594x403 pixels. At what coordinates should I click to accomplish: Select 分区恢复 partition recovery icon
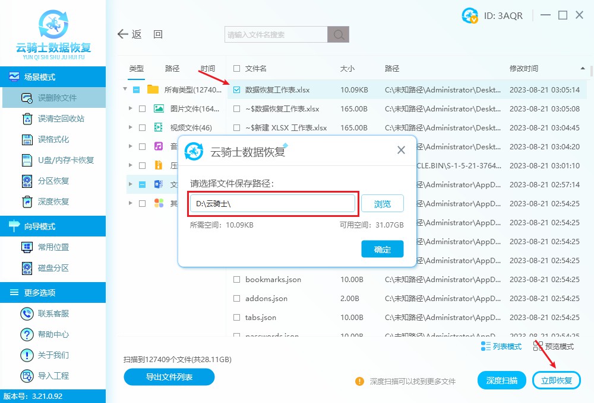coord(27,181)
